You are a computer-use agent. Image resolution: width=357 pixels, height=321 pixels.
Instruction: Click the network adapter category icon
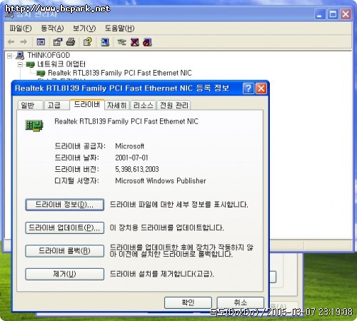(30, 64)
